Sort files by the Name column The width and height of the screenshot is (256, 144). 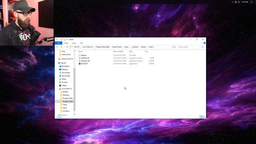click(80, 52)
